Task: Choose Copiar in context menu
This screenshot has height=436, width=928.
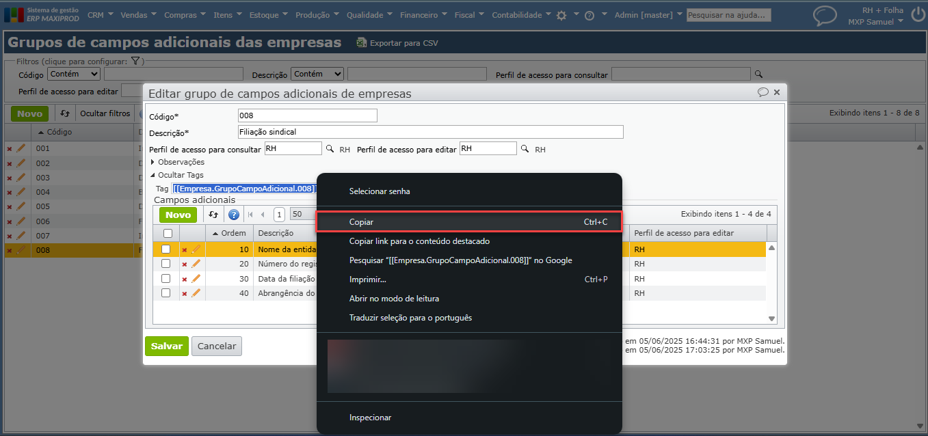Action: (469, 222)
